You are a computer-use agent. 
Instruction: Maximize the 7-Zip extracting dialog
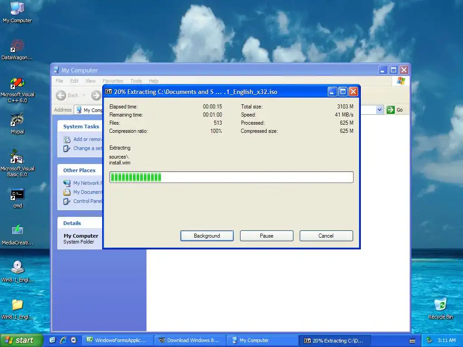[343, 92]
